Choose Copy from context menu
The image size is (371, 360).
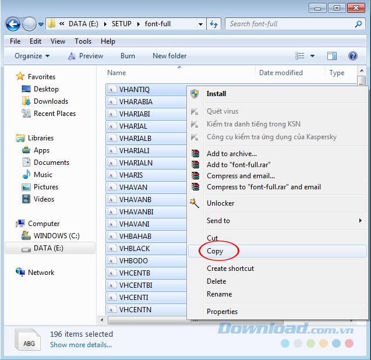pos(215,251)
